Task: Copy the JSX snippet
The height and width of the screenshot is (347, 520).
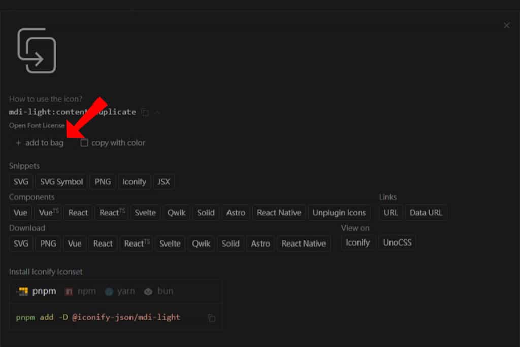Action: click(164, 182)
